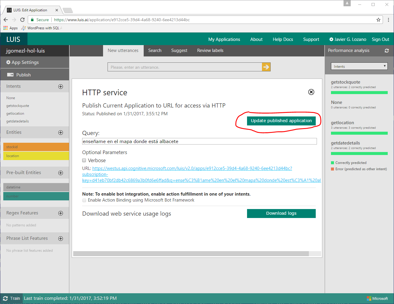Image resolution: width=394 pixels, height=304 pixels.
Task: Click getlocation in Performance analysis
Action: click(342, 123)
